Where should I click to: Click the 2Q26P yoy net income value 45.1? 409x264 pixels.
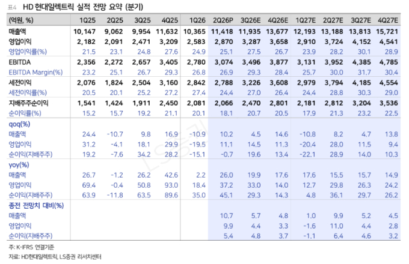click(226, 195)
